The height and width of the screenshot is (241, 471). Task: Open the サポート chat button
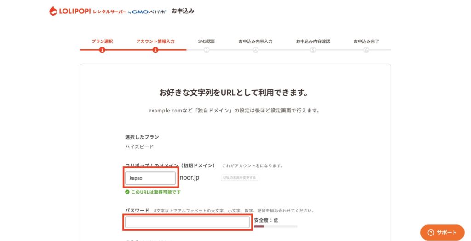(x=442, y=233)
